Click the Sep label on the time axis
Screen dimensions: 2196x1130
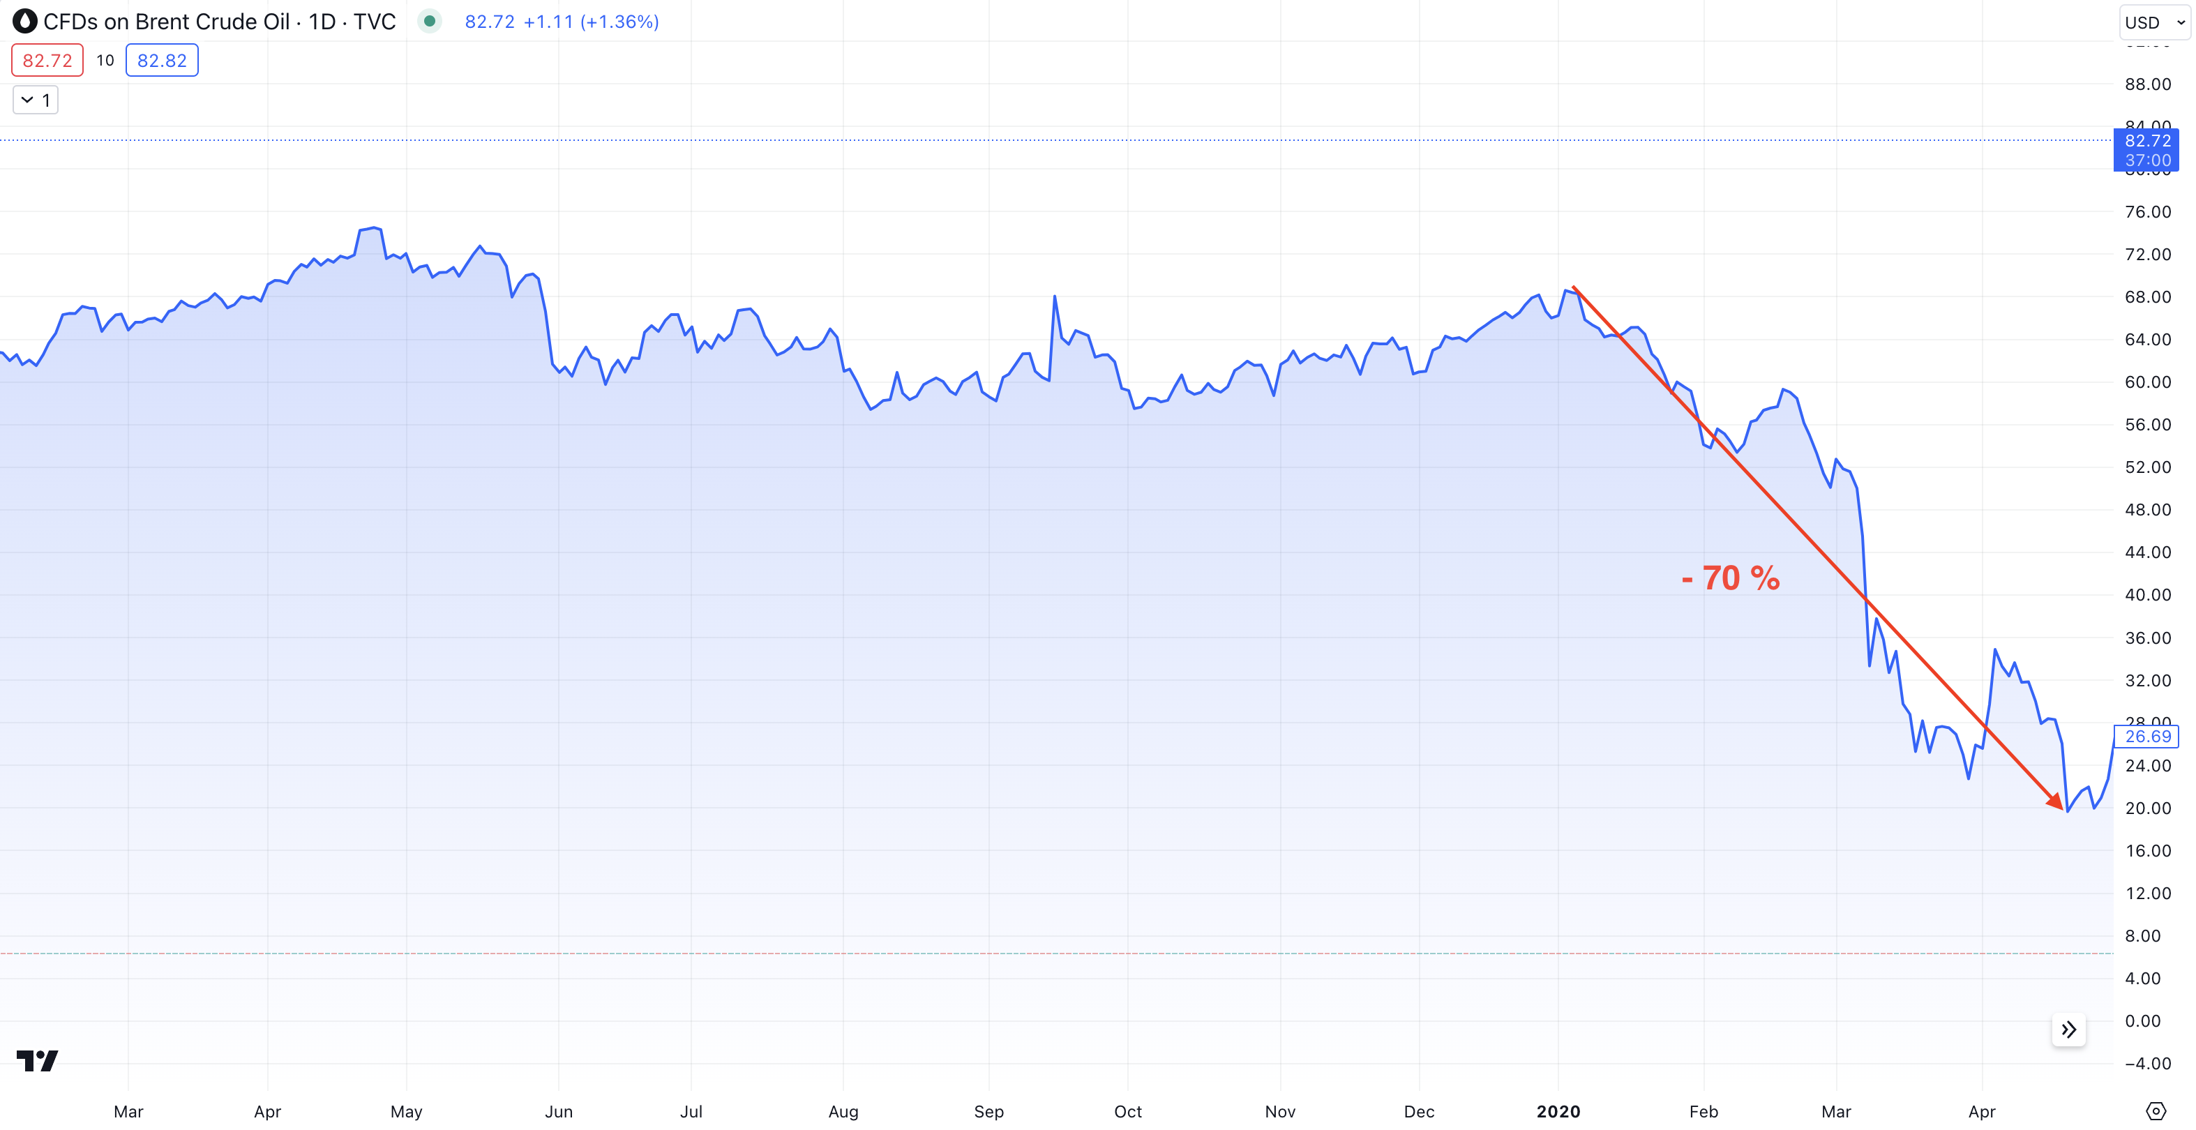tap(989, 1111)
